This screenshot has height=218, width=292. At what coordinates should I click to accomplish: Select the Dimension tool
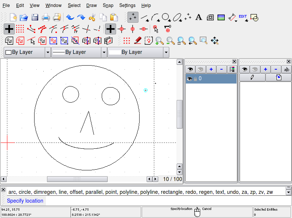pyautogui.click(x=232, y=18)
